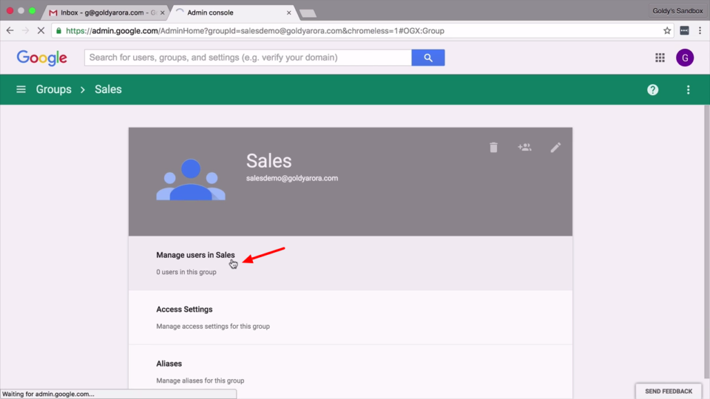Click 'Manage access settings for this group' text

pyautogui.click(x=213, y=326)
